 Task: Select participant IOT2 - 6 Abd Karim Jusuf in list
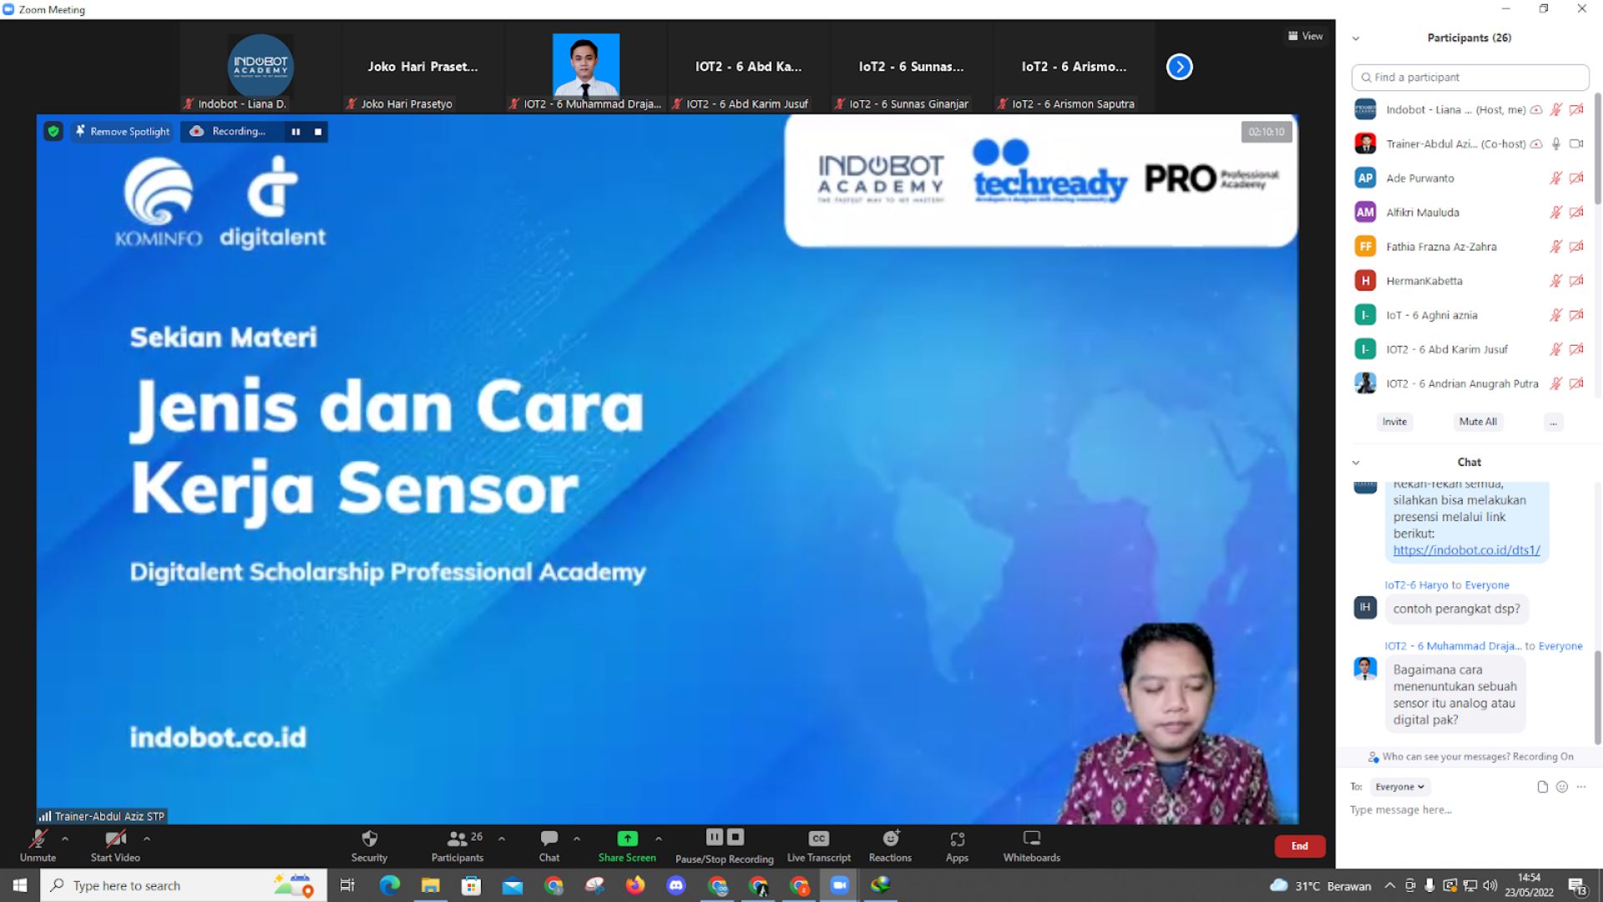1469,349
